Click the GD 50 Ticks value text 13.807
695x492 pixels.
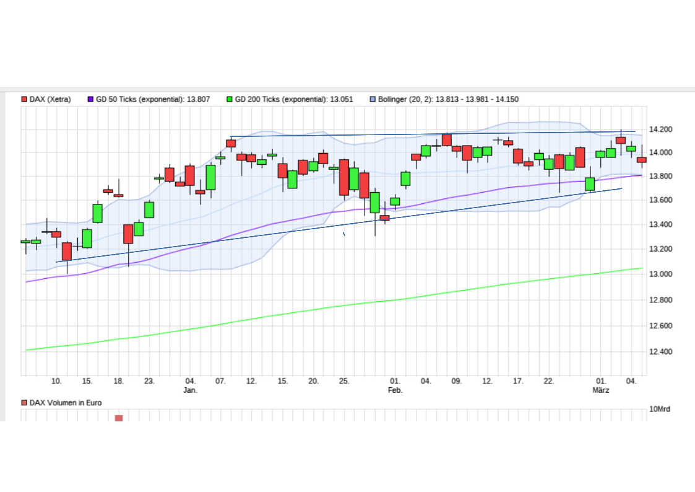pyautogui.click(x=197, y=99)
